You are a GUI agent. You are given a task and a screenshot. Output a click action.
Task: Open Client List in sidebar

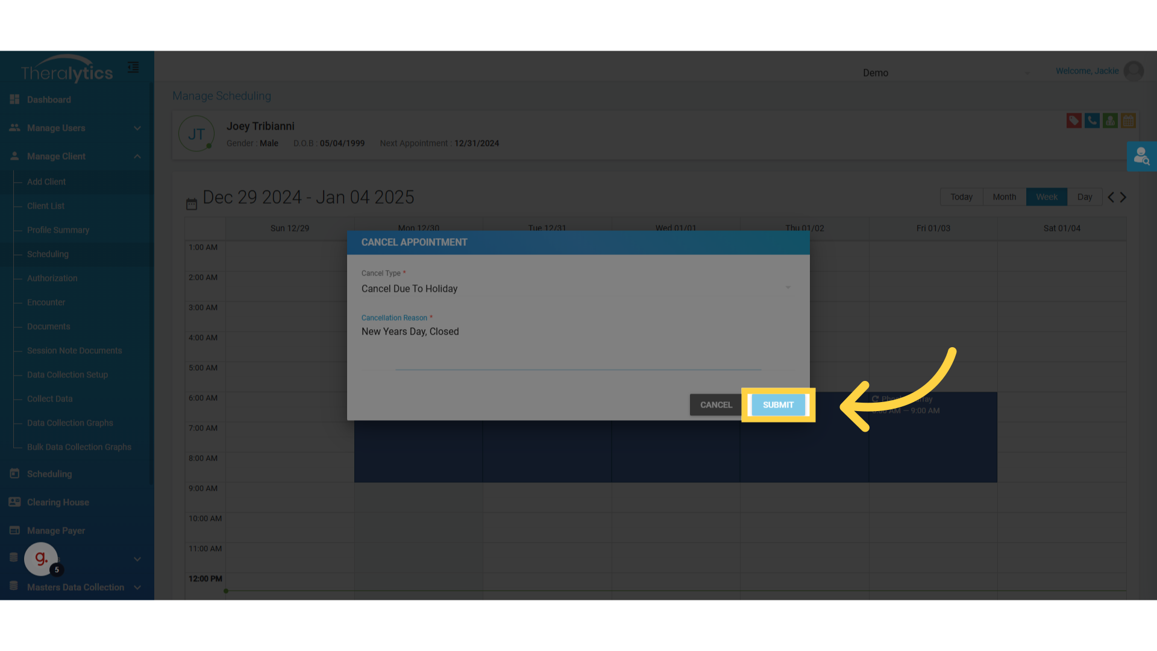(46, 206)
